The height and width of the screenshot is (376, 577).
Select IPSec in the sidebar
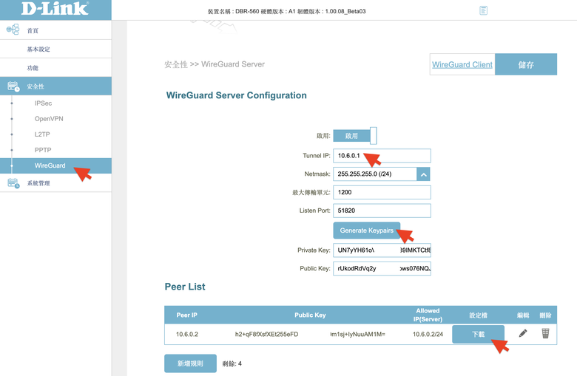43,103
